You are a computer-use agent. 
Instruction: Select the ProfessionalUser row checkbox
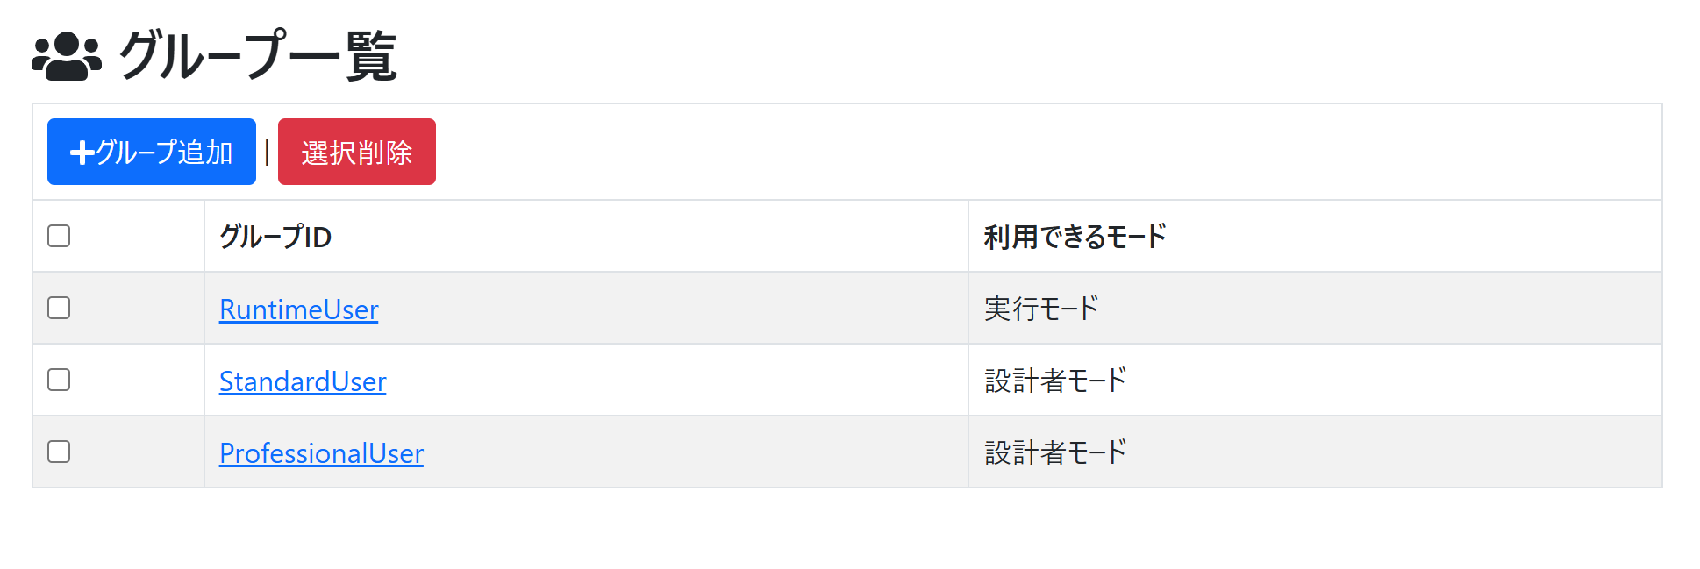[x=59, y=452]
